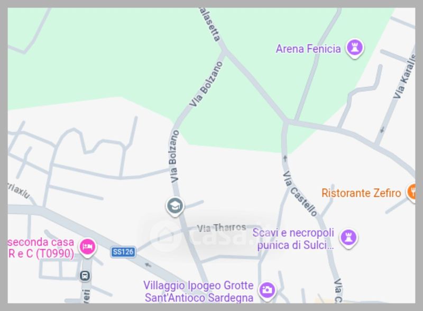This screenshot has width=423, height=311.
Task: Click the direction arrow on SS126 road
Action: (148, 265)
